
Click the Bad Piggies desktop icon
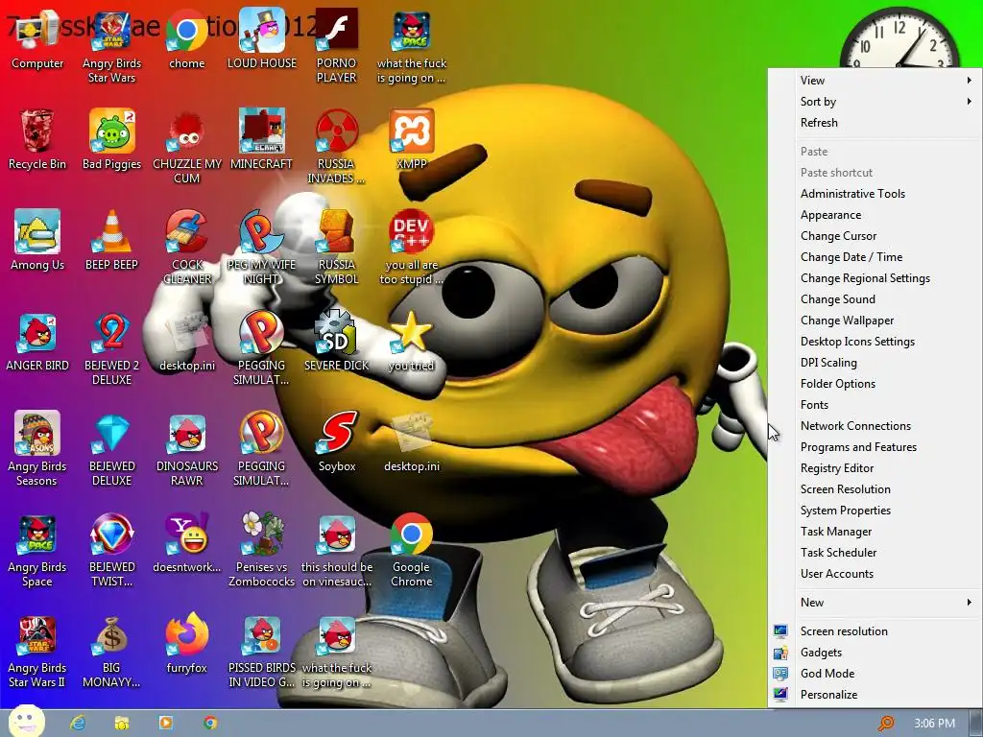pos(111,140)
